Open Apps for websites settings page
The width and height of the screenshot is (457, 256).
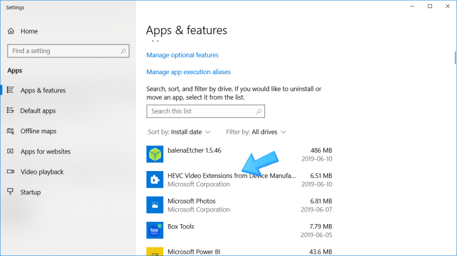tap(46, 152)
